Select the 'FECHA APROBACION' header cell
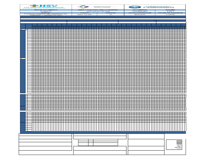 coord(140,13)
